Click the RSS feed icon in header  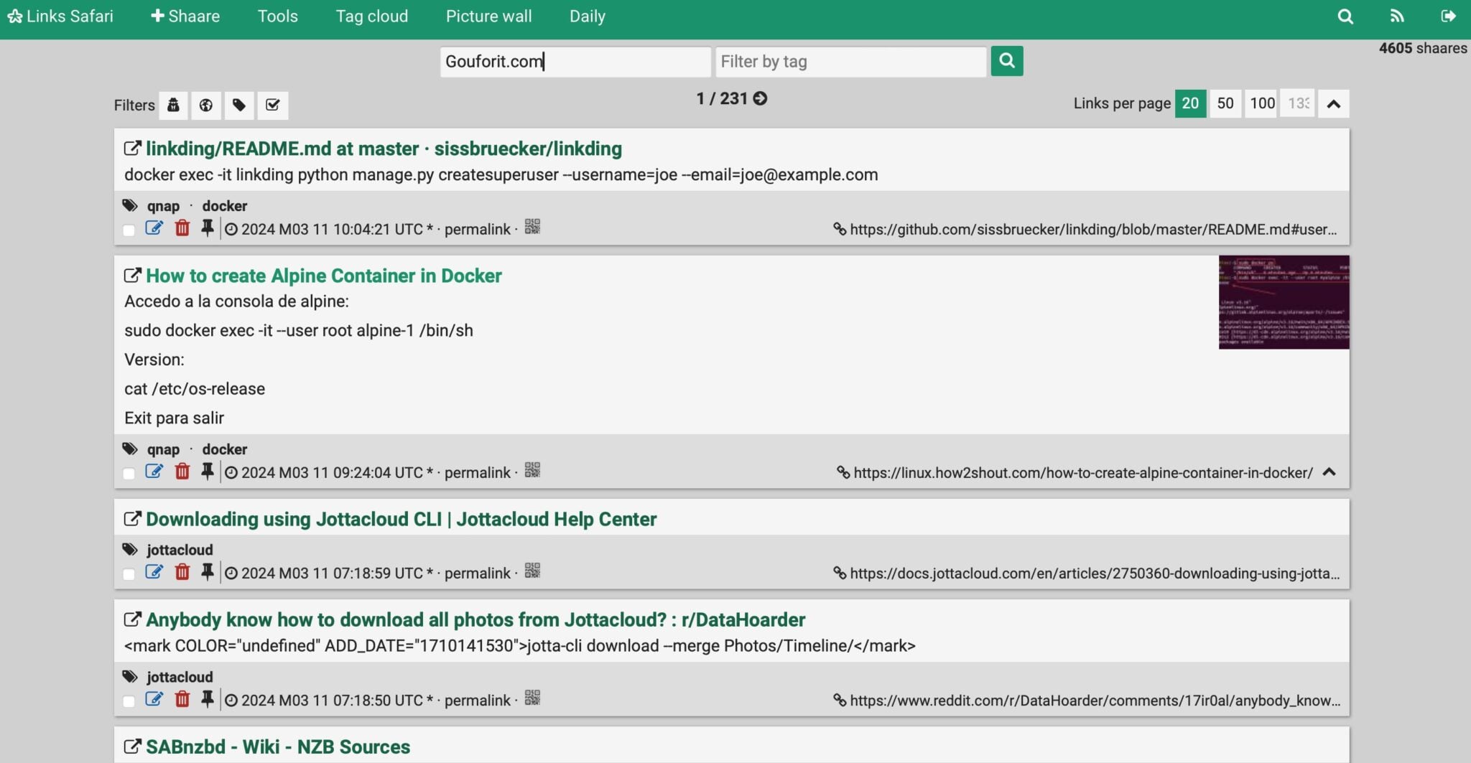click(1396, 16)
